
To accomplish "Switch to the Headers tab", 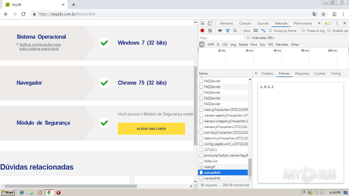I will coord(267,73).
